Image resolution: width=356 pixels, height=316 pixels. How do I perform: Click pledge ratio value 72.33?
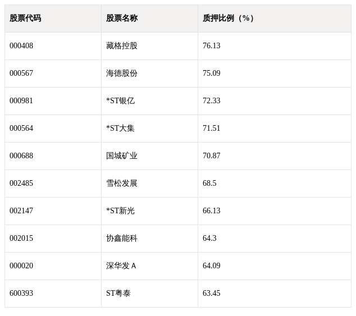coord(211,100)
